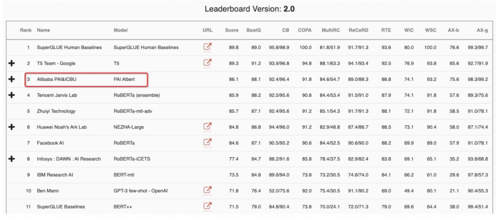The image size is (496, 219).
Task: Click MultiRC value 88.1/63.3
Action: [x=330, y=63]
